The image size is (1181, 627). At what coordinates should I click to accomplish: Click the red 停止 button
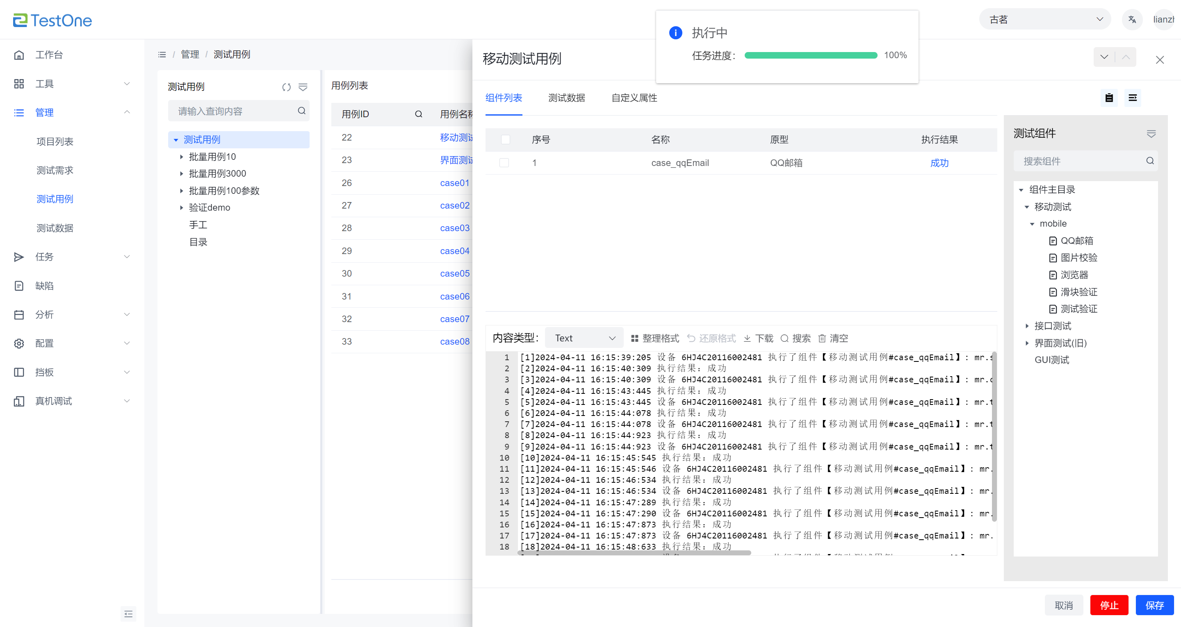[1109, 605]
